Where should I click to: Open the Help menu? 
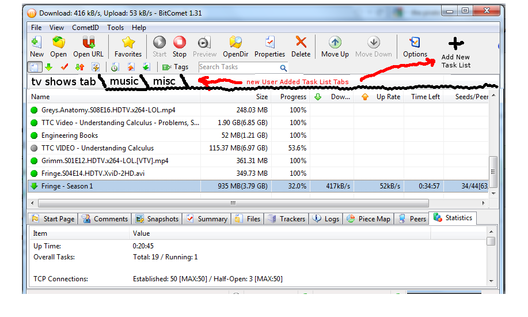pos(139,28)
